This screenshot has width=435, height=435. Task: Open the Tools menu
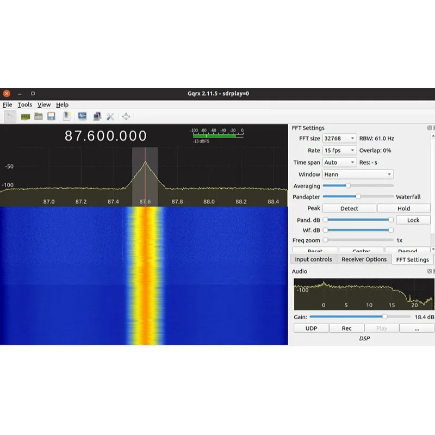point(24,104)
